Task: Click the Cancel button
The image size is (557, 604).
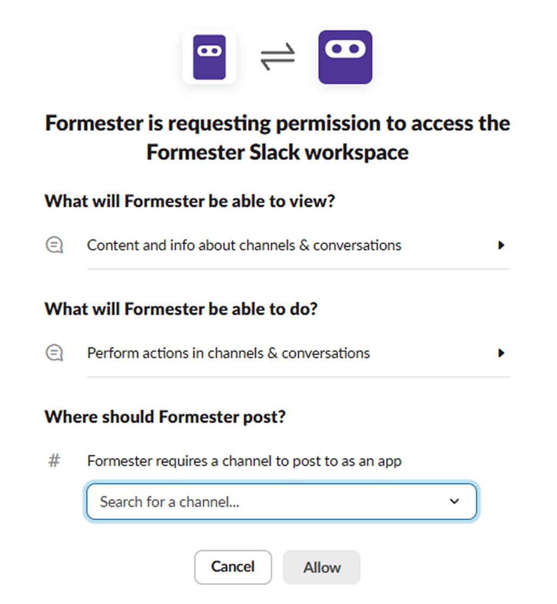Action: tap(233, 567)
